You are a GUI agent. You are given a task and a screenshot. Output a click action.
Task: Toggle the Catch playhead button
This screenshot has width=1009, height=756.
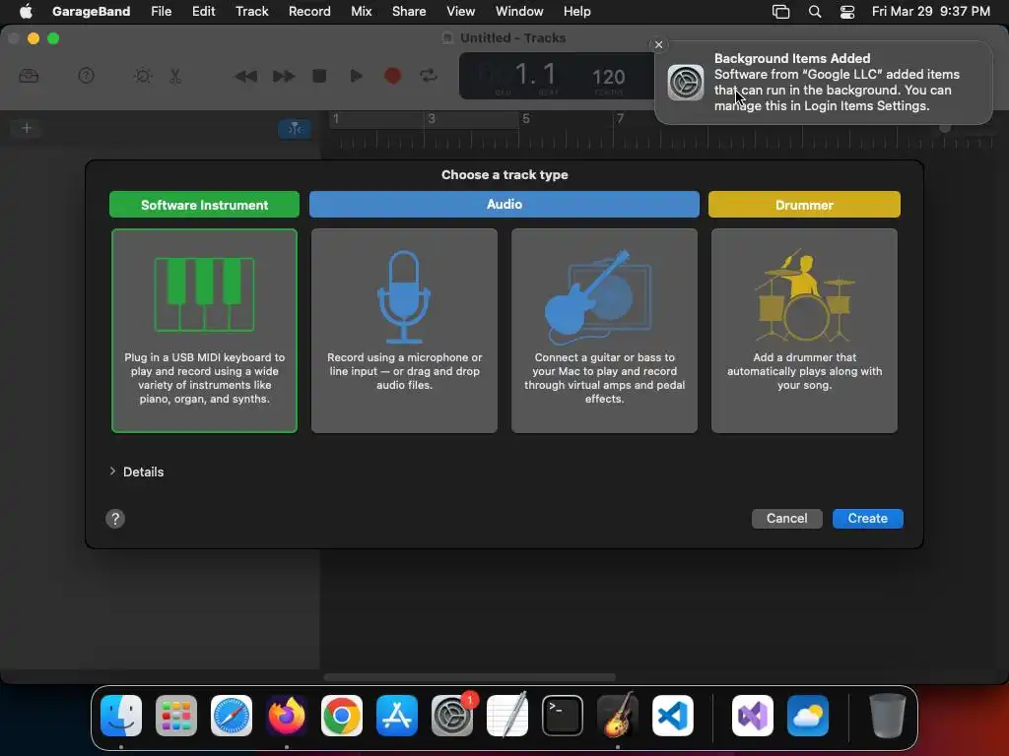[295, 129]
